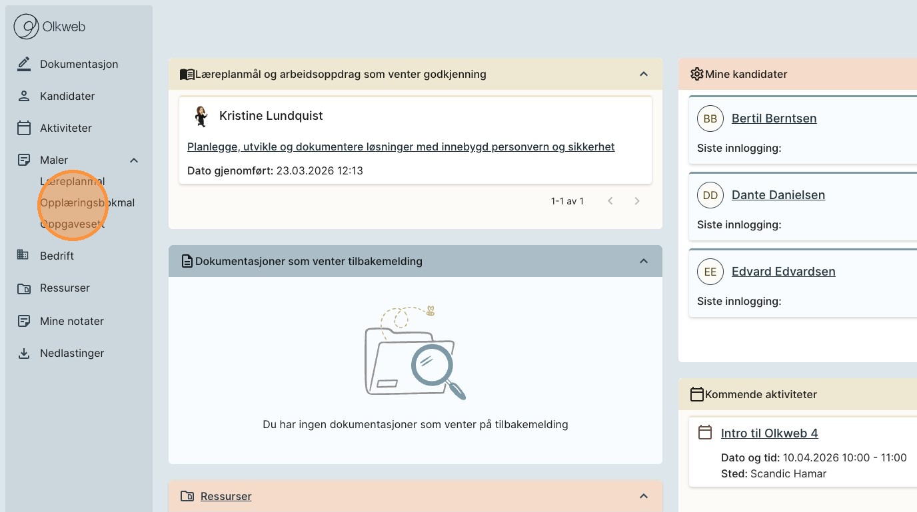Click Kristine Lundquist's avatar image
The image size is (917, 512).
(x=201, y=116)
